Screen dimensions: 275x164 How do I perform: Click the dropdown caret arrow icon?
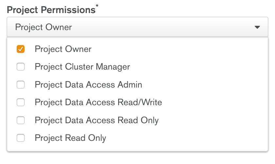(257, 27)
